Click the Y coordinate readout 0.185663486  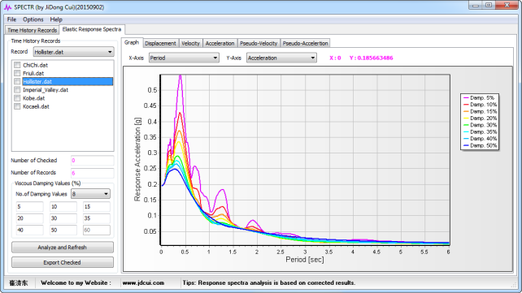pyautogui.click(x=372, y=58)
